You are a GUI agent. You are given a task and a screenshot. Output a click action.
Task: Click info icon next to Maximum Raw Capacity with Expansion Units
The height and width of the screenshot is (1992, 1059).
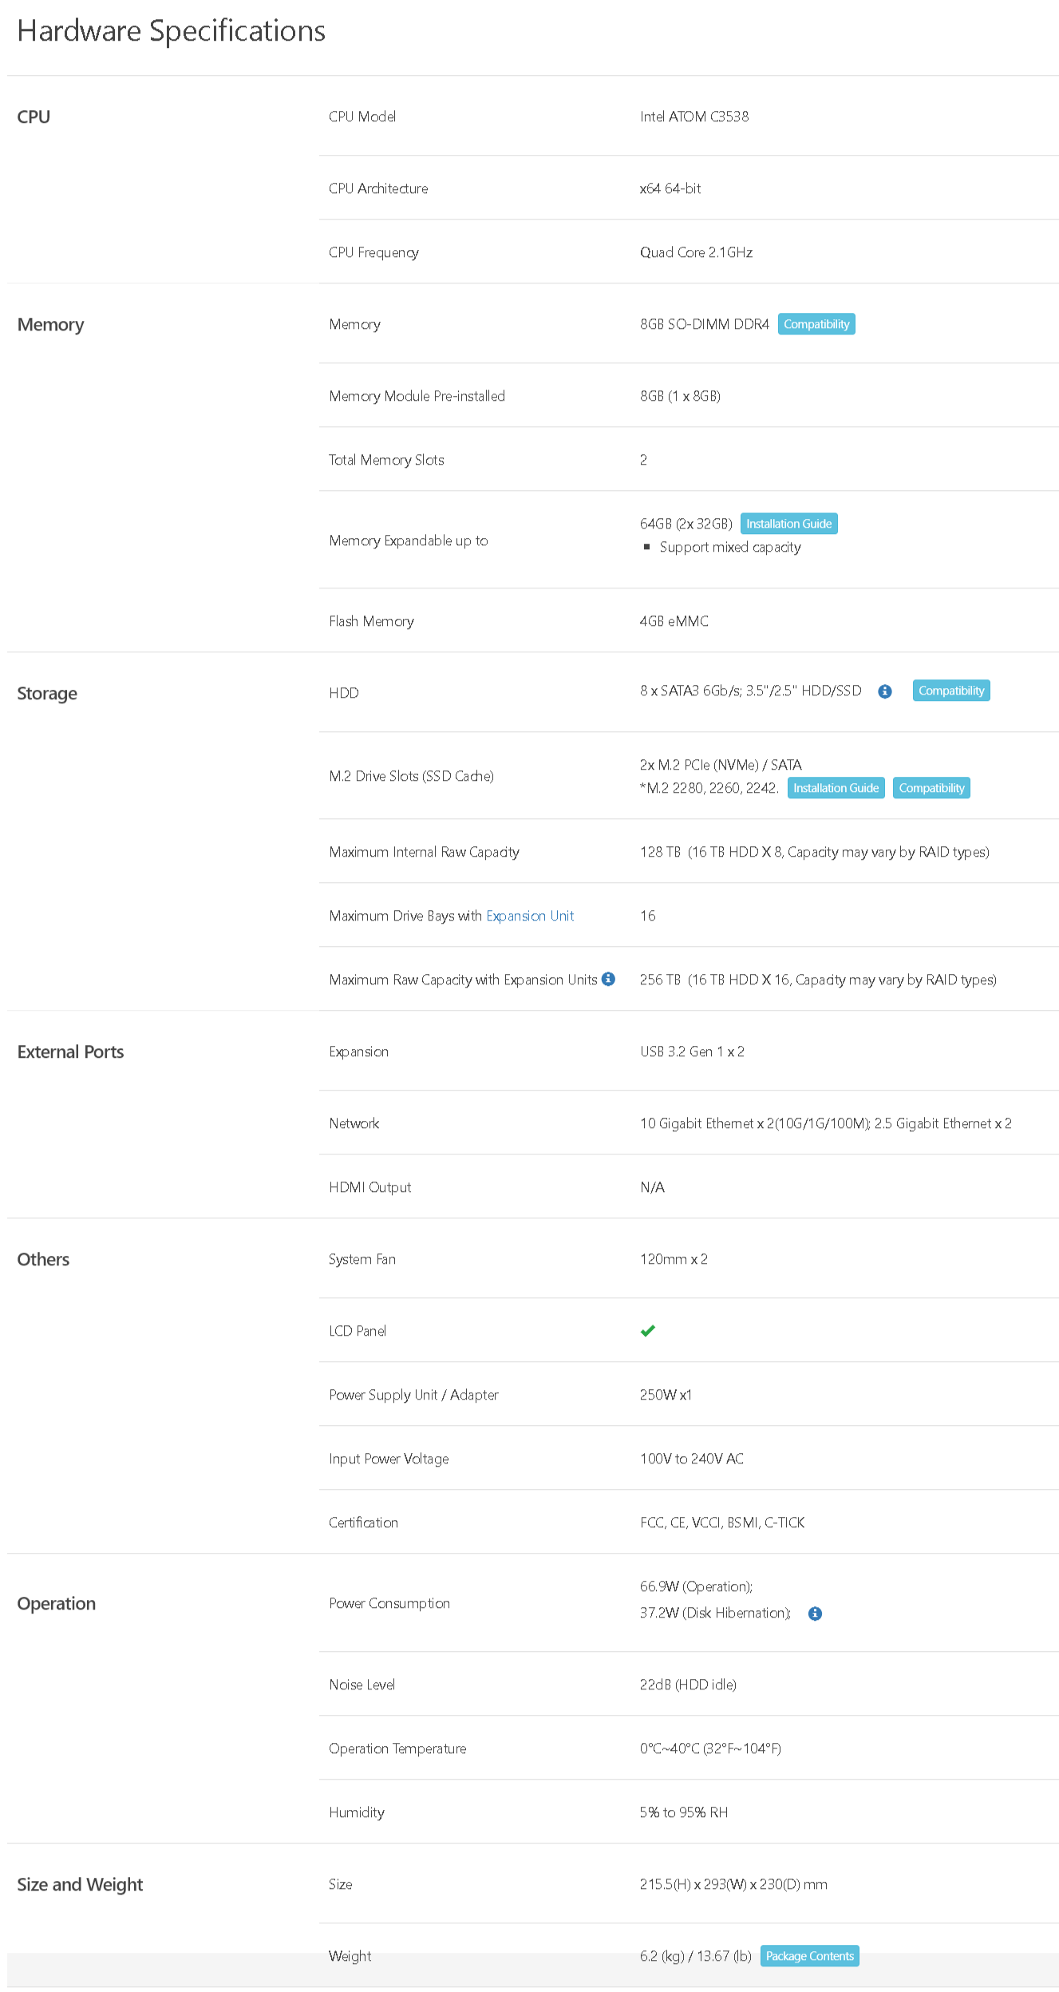click(x=608, y=979)
